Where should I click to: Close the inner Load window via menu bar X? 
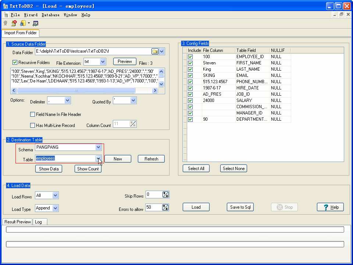coord(348,15)
